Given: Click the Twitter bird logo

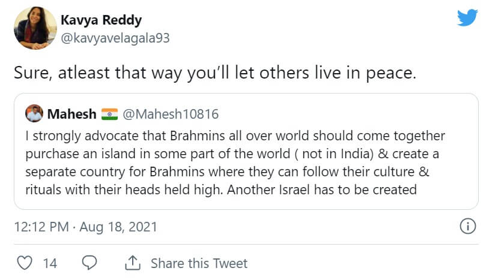Looking at the screenshot, I should pos(467,18).
